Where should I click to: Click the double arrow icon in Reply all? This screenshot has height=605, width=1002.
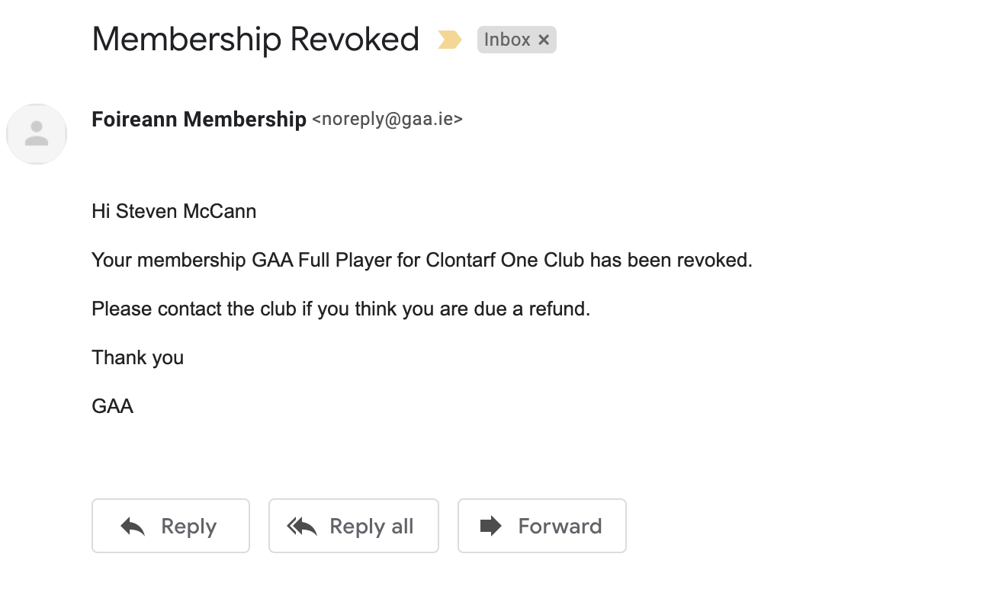click(x=302, y=526)
